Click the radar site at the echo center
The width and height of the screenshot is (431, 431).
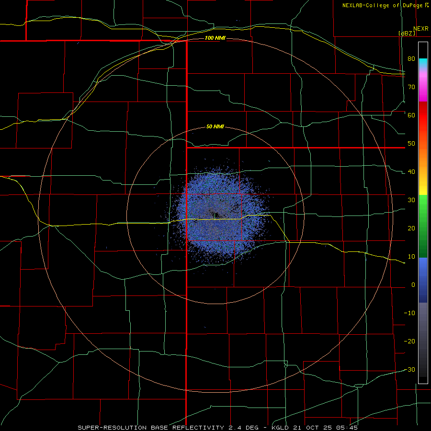(215, 215)
